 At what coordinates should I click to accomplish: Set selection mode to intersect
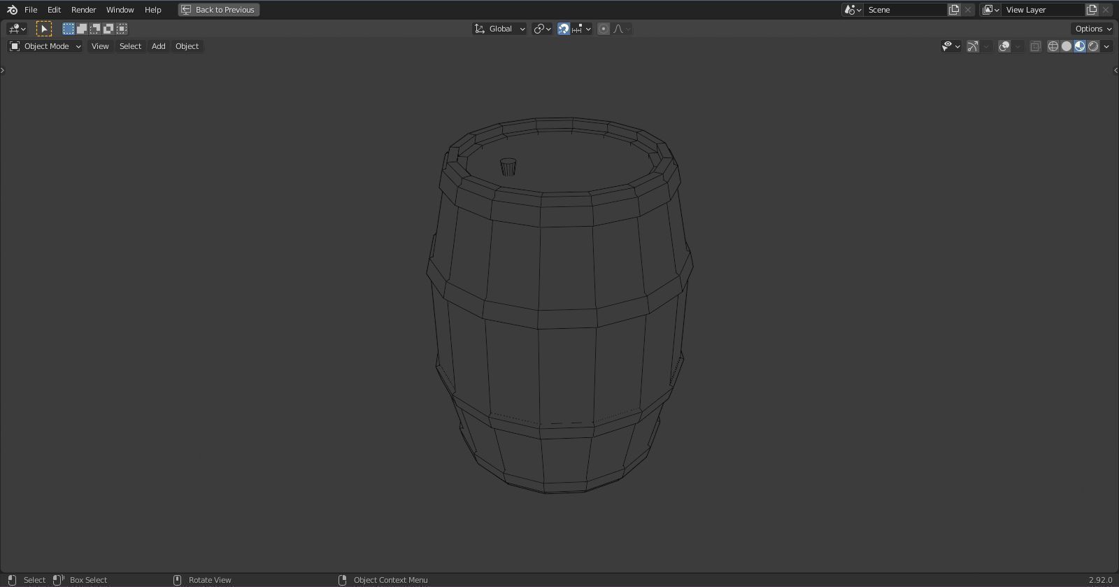point(122,29)
